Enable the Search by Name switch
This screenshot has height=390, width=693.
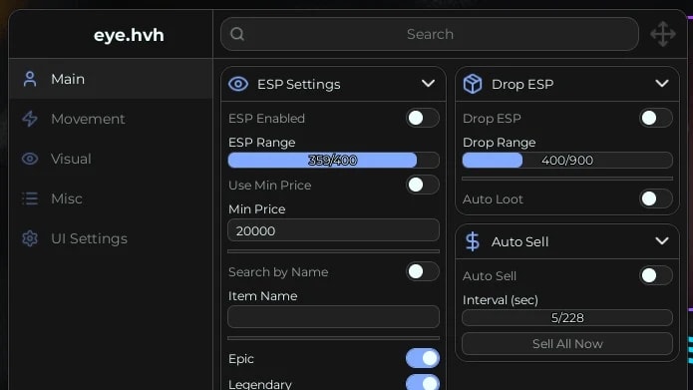pyautogui.click(x=423, y=271)
